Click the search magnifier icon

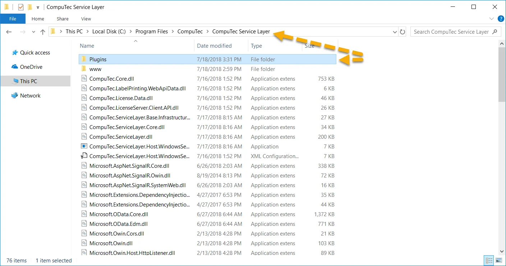tap(495, 32)
